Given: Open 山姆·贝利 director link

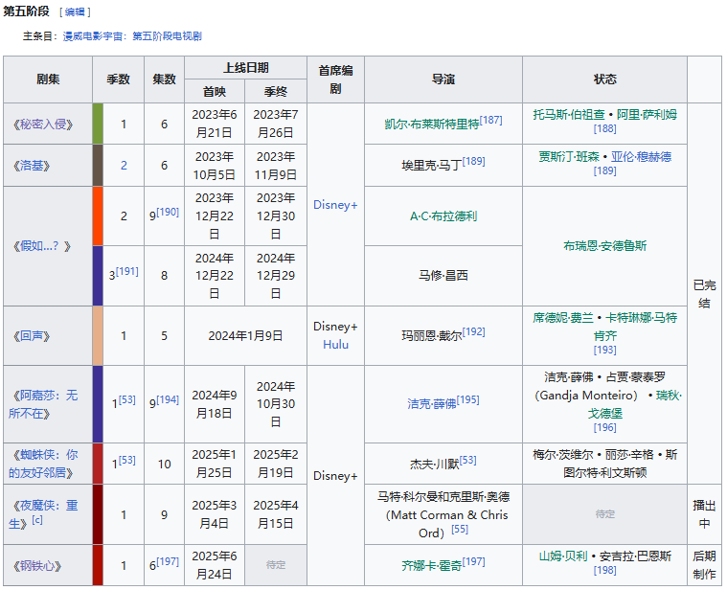Looking at the screenshot, I should point(563,556).
